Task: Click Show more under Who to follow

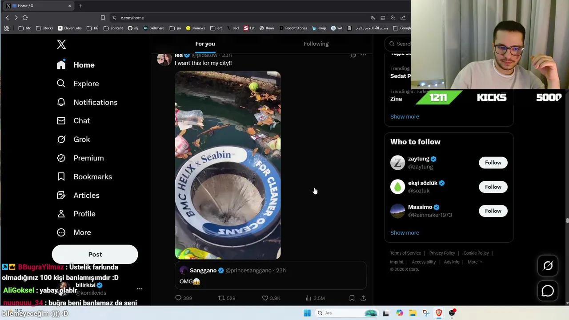Action: click(405, 232)
